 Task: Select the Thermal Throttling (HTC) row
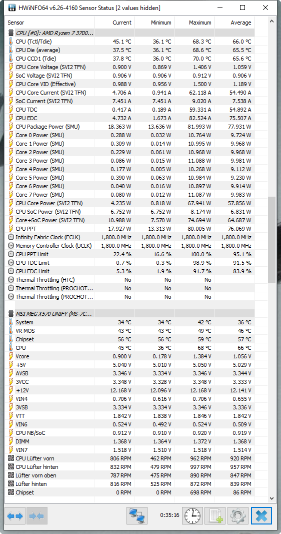(130, 280)
